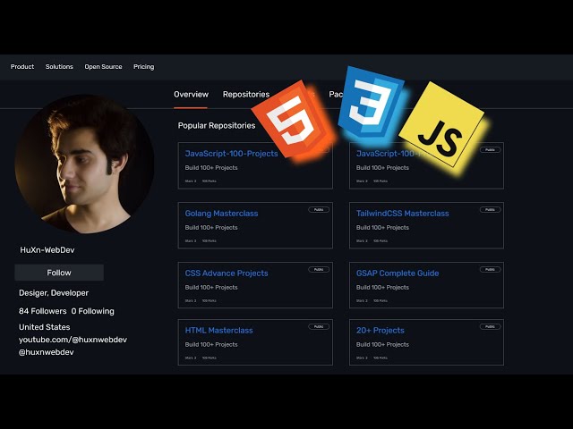Open the youtube.com/@huxnwebdev link
The width and height of the screenshot is (573, 429).
73,340
